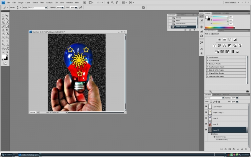Select the Zoom tool in the toolbox
The width and height of the screenshot is (251, 157).
coord(7,52)
